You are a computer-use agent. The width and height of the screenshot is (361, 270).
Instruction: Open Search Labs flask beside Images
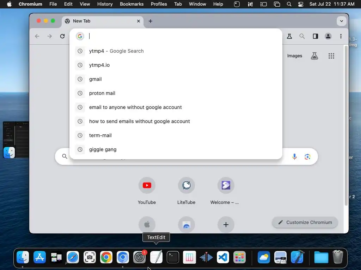click(314, 56)
